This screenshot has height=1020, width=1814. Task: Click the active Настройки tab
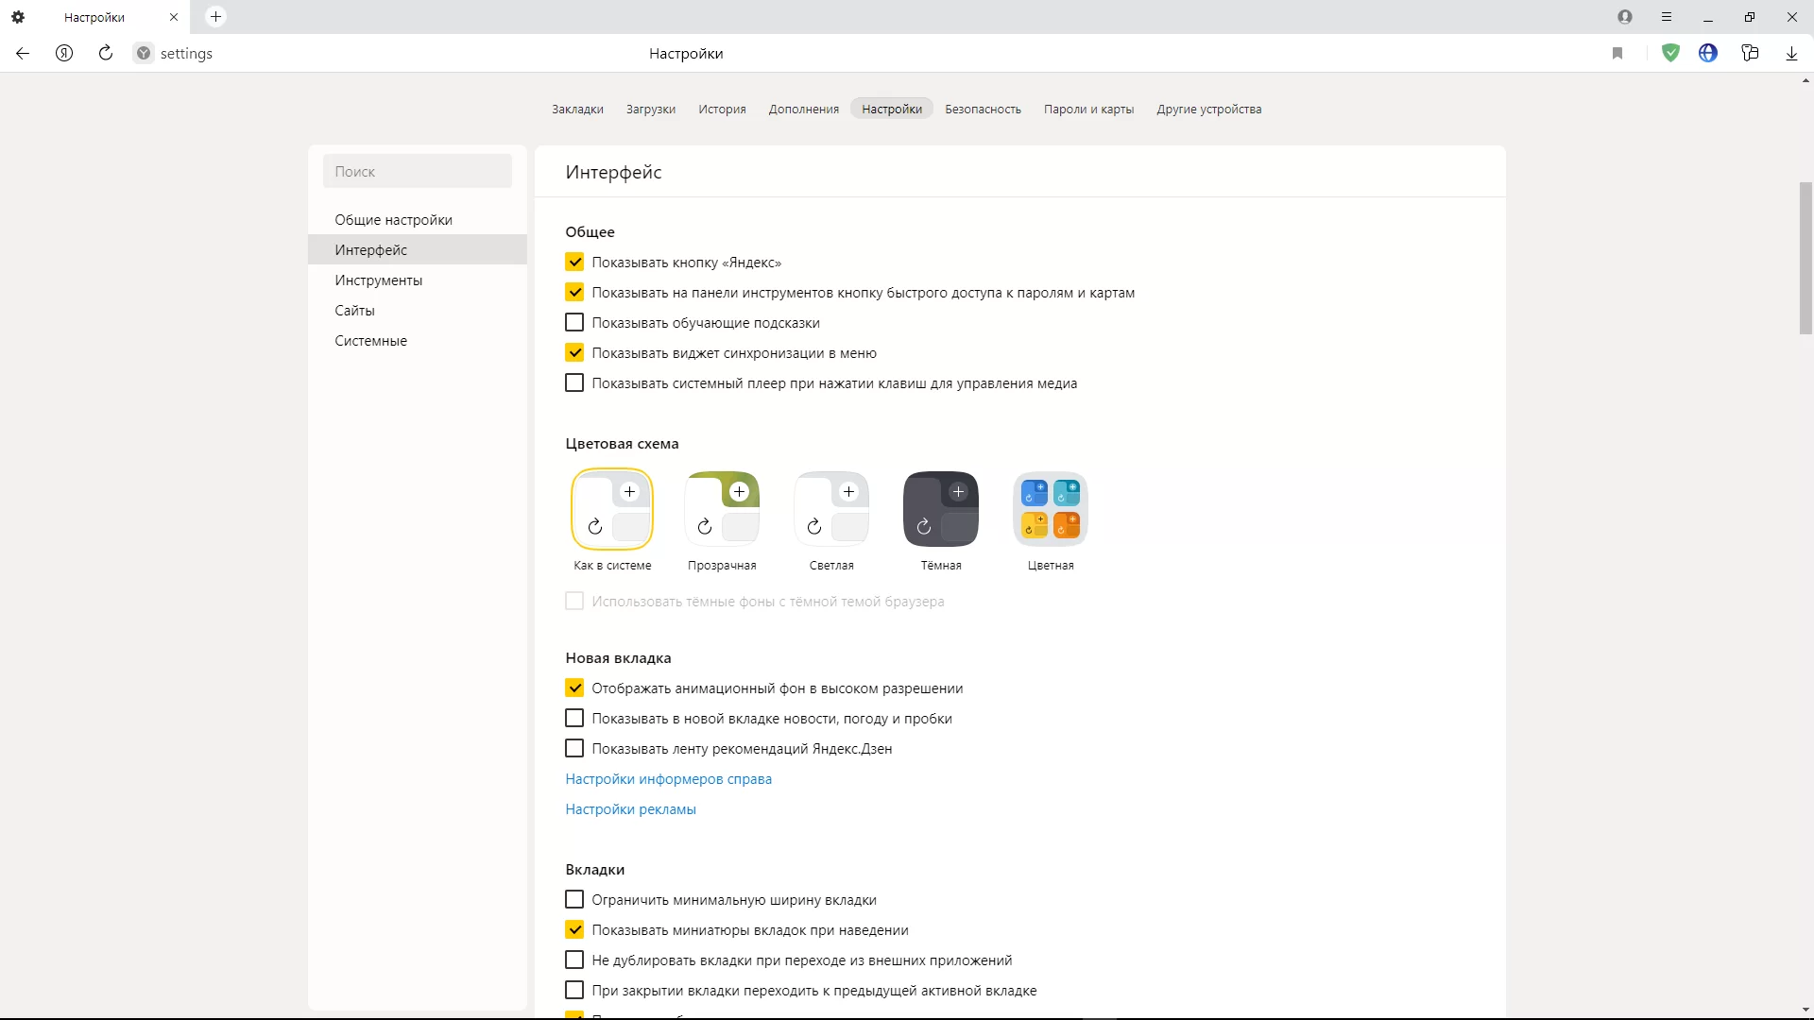coord(892,109)
